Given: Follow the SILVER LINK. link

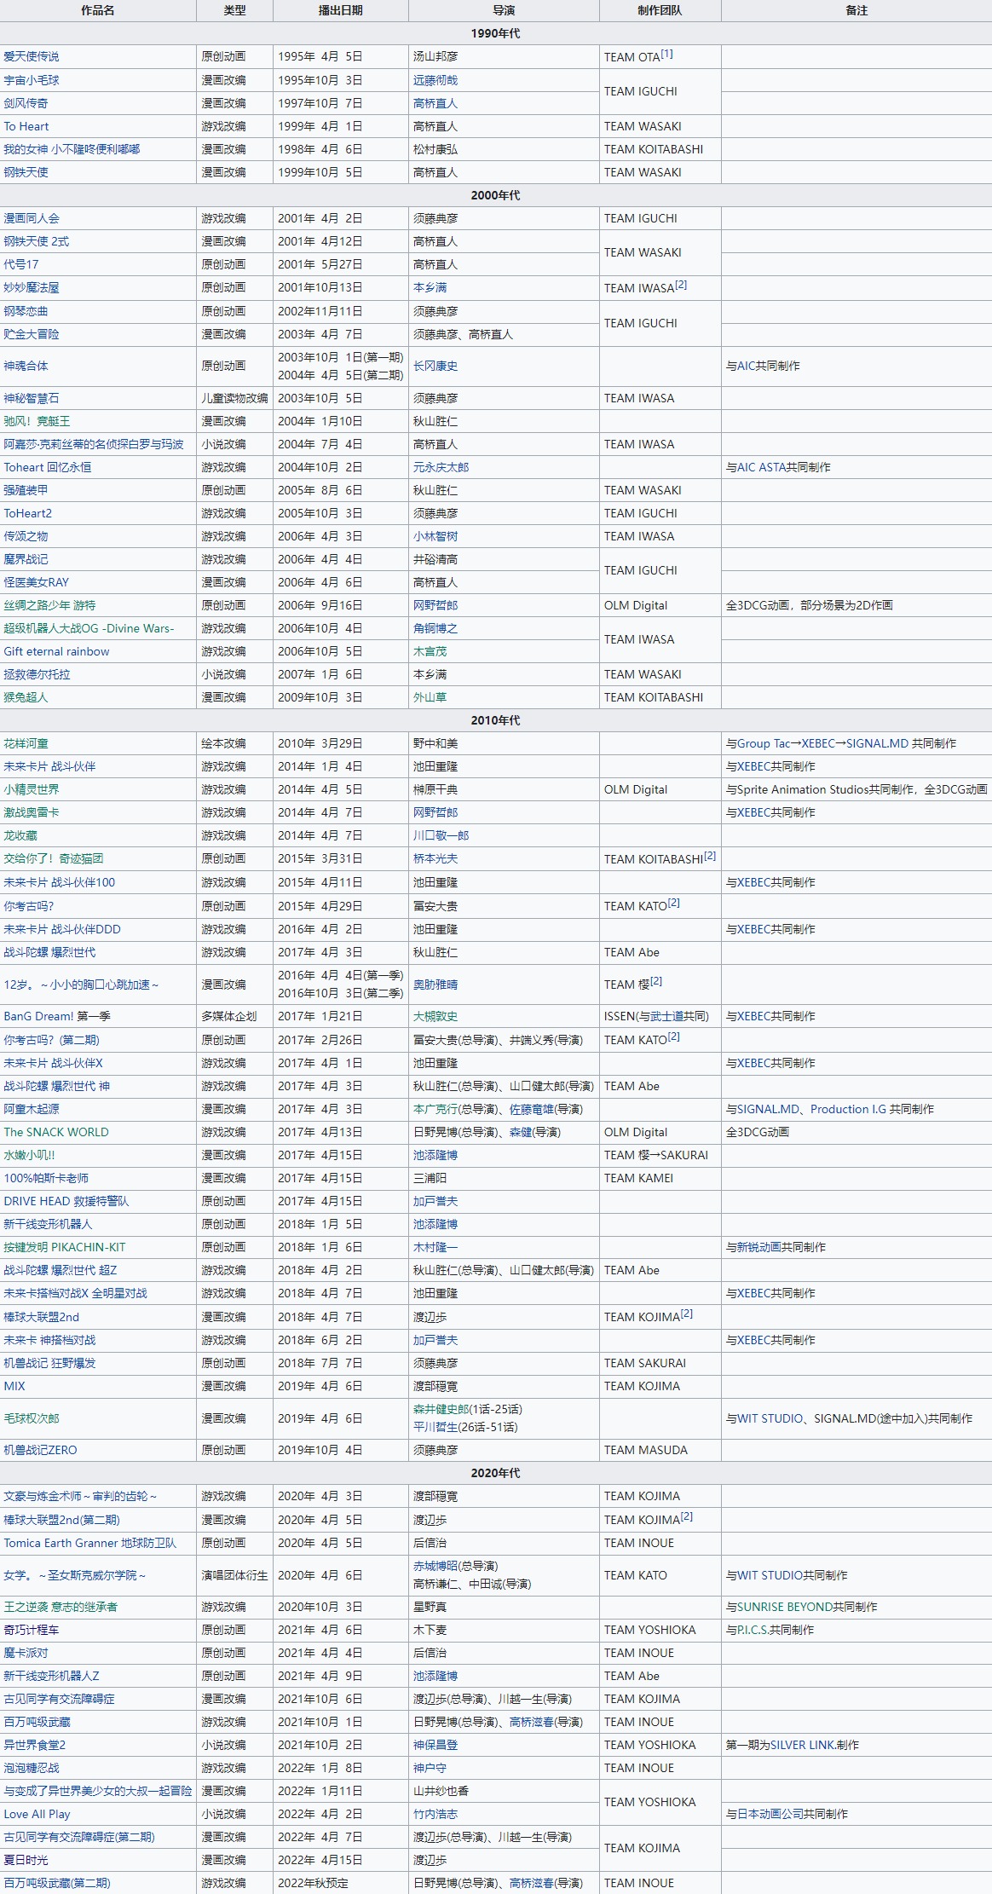Looking at the screenshot, I should pyautogui.click(x=804, y=1745).
